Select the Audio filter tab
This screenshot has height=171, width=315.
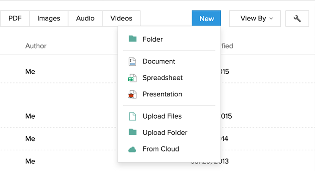(85, 19)
